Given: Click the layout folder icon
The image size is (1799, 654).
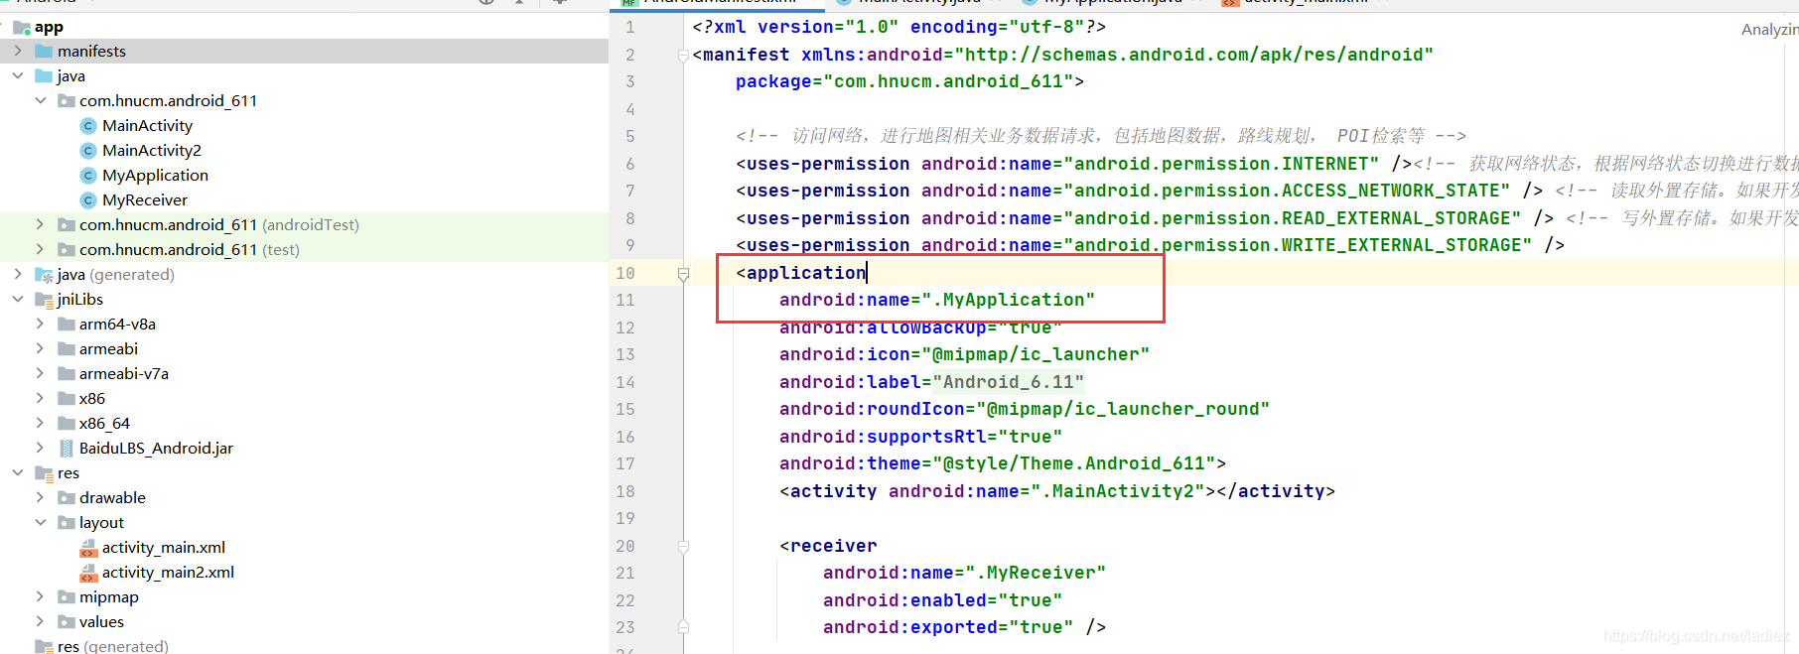Looking at the screenshot, I should coord(67,522).
